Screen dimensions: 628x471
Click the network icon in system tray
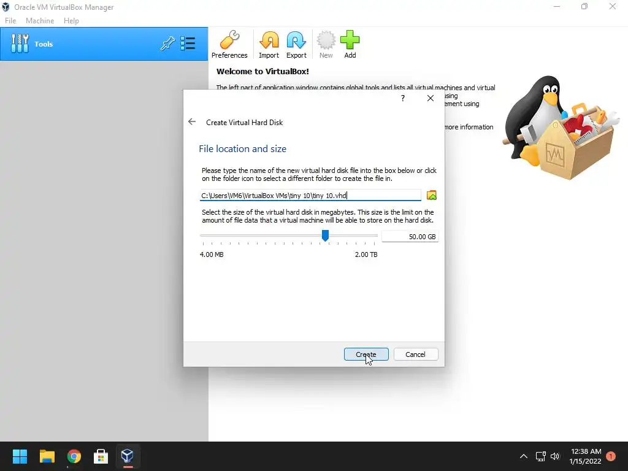[541, 456]
